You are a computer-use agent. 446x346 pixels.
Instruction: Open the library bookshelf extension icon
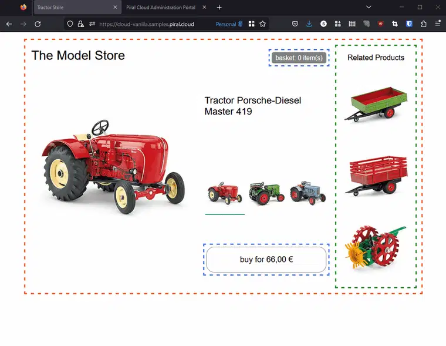[x=352, y=24]
